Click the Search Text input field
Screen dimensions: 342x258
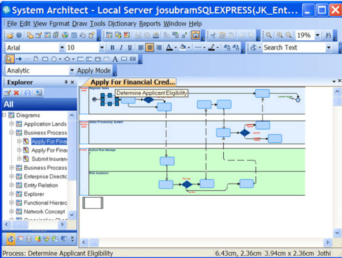[x=294, y=48]
